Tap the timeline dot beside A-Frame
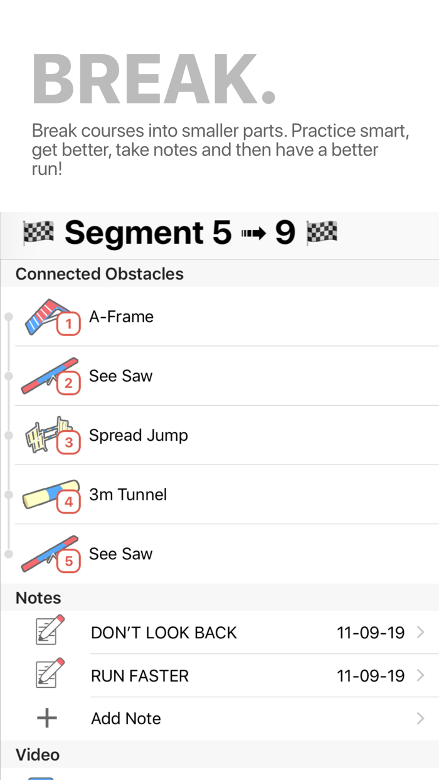Screen dimensions: 439x780 (x=8, y=317)
